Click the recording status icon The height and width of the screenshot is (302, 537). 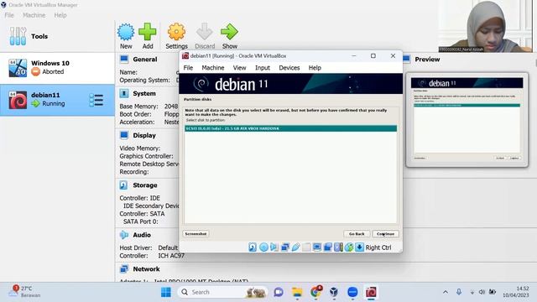pos(327,247)
